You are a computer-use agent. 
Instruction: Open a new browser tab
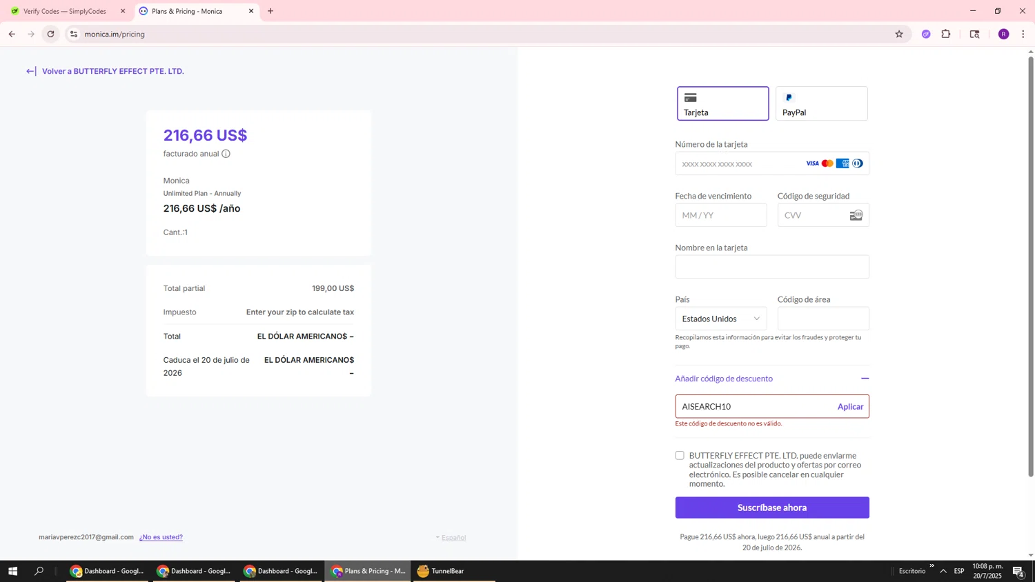(270, 11)
